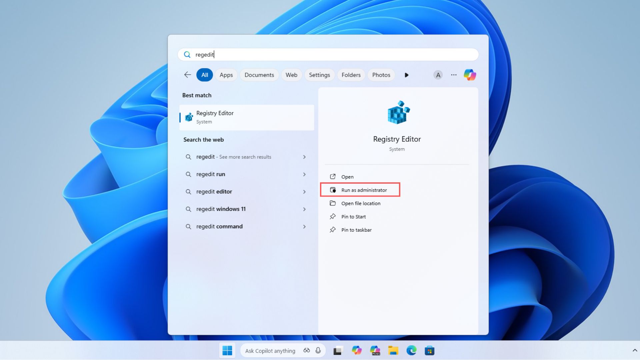Go back using the left arrow
Screen dimensions: 640x360
[x=187, y=75]
